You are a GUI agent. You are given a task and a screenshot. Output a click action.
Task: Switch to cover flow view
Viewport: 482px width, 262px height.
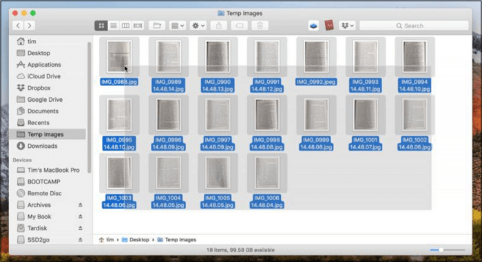click(138, 26)
